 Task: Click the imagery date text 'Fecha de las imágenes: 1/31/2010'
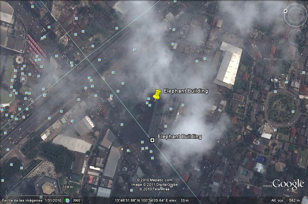click(32, 200)
